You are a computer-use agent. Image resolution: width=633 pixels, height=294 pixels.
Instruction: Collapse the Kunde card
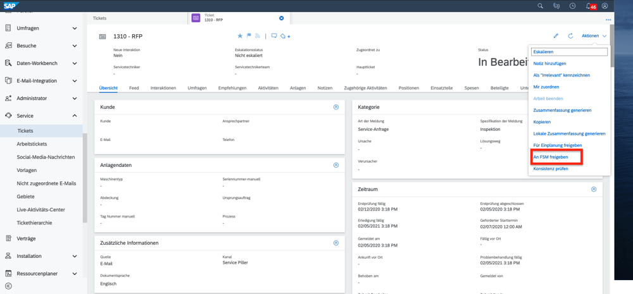coord(336,107)
